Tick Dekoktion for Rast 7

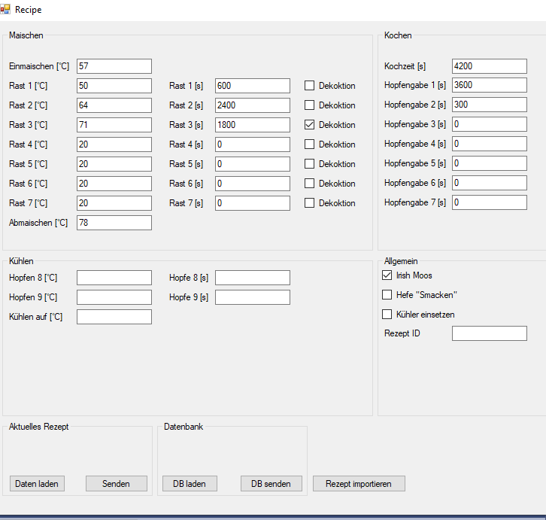(x=309, y=203)
